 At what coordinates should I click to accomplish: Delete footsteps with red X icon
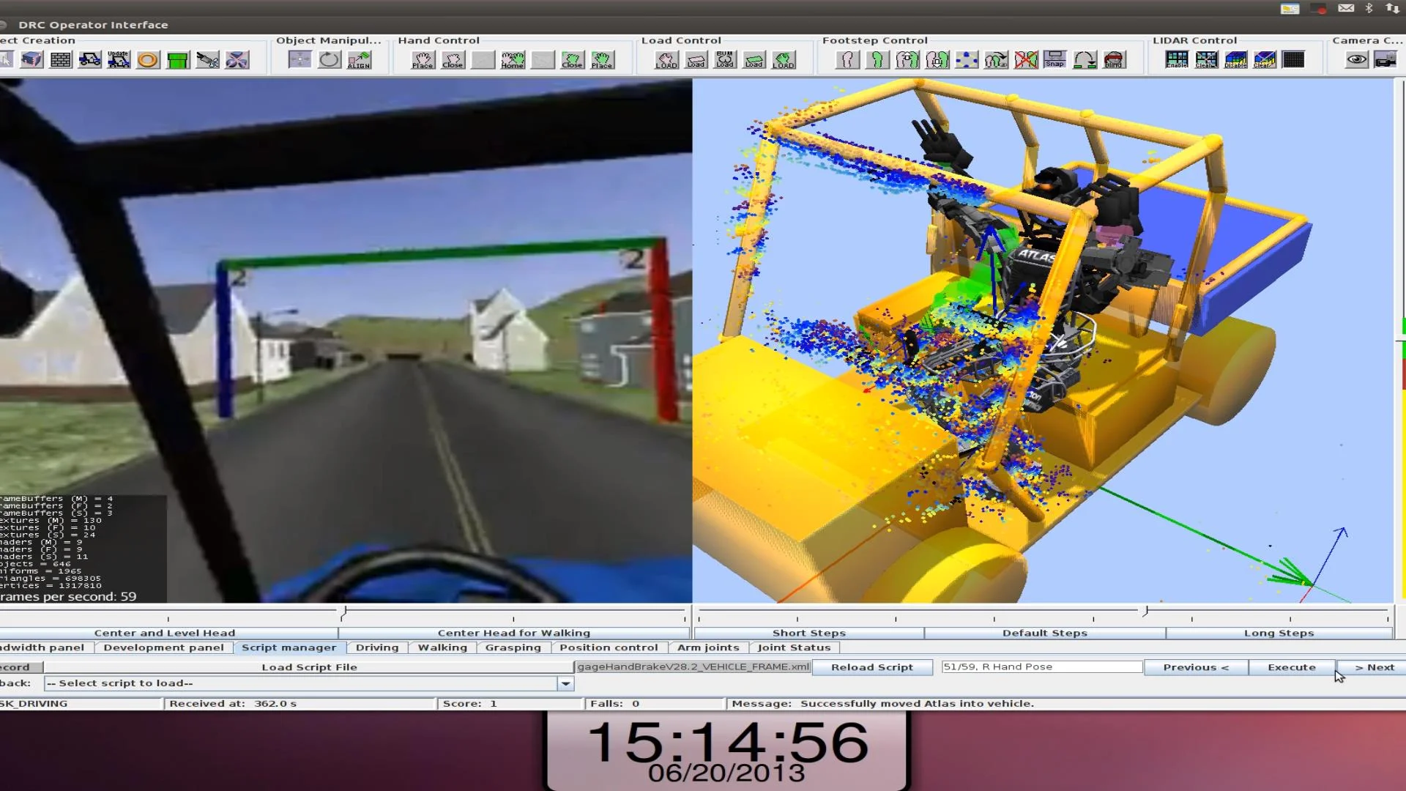(1026, 59)
